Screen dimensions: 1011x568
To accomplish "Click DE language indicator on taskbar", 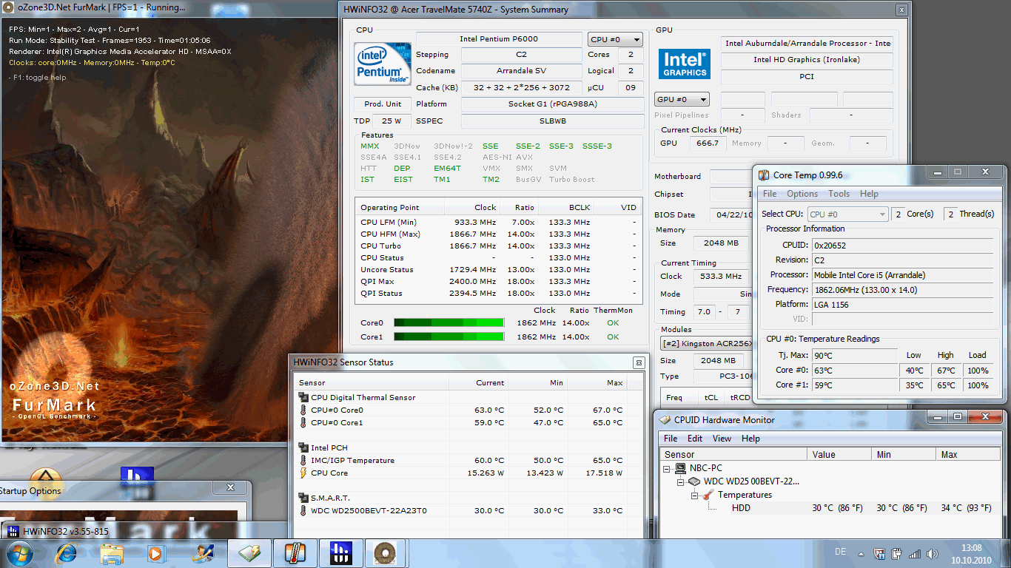I will tap(841, 552).
